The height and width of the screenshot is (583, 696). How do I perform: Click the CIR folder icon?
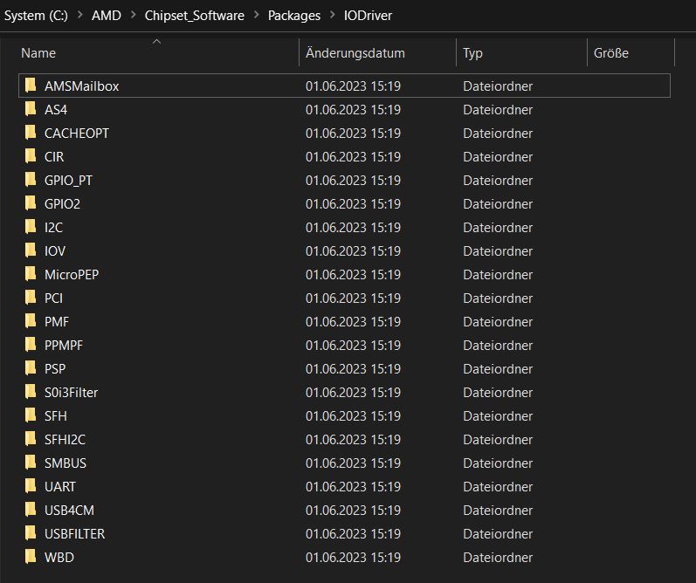click(31, 155)
